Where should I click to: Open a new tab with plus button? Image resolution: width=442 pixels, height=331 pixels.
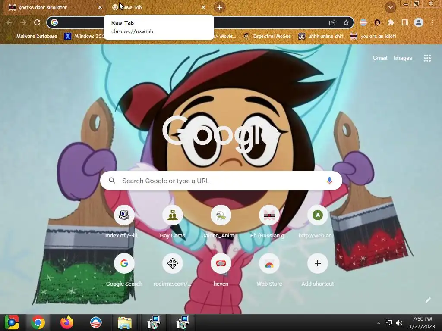pos(220,7)
